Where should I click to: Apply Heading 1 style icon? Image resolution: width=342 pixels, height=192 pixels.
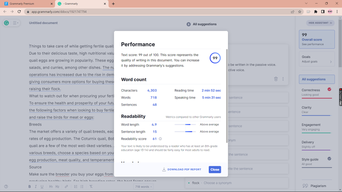click(51, 187)
